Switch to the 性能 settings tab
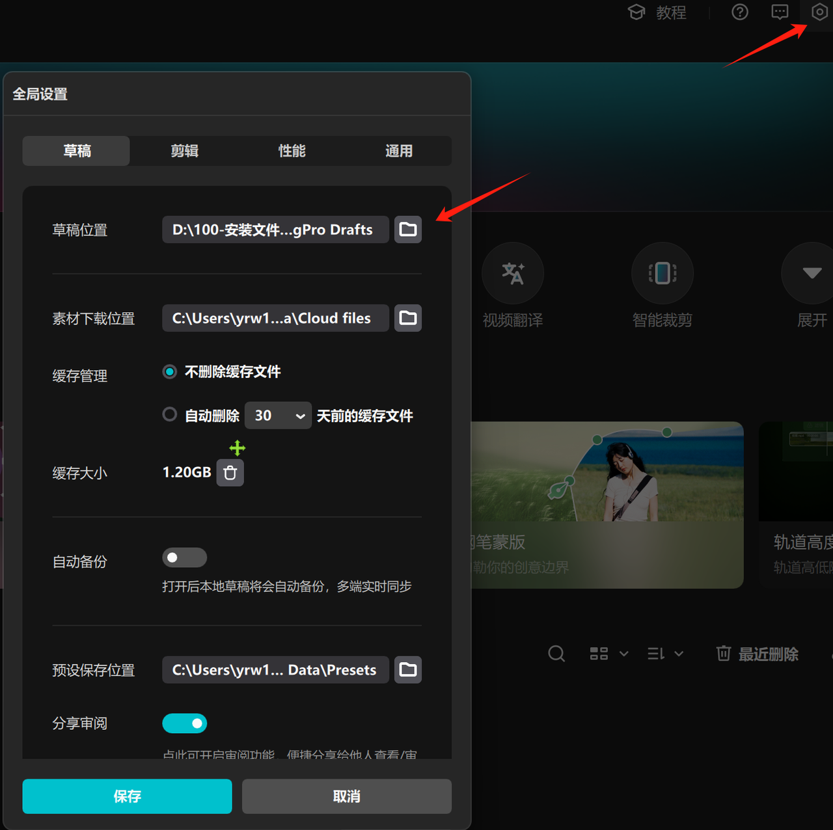The width and height of the screenshot is (833, 830). pyautogui.click(x=291, y=151)
